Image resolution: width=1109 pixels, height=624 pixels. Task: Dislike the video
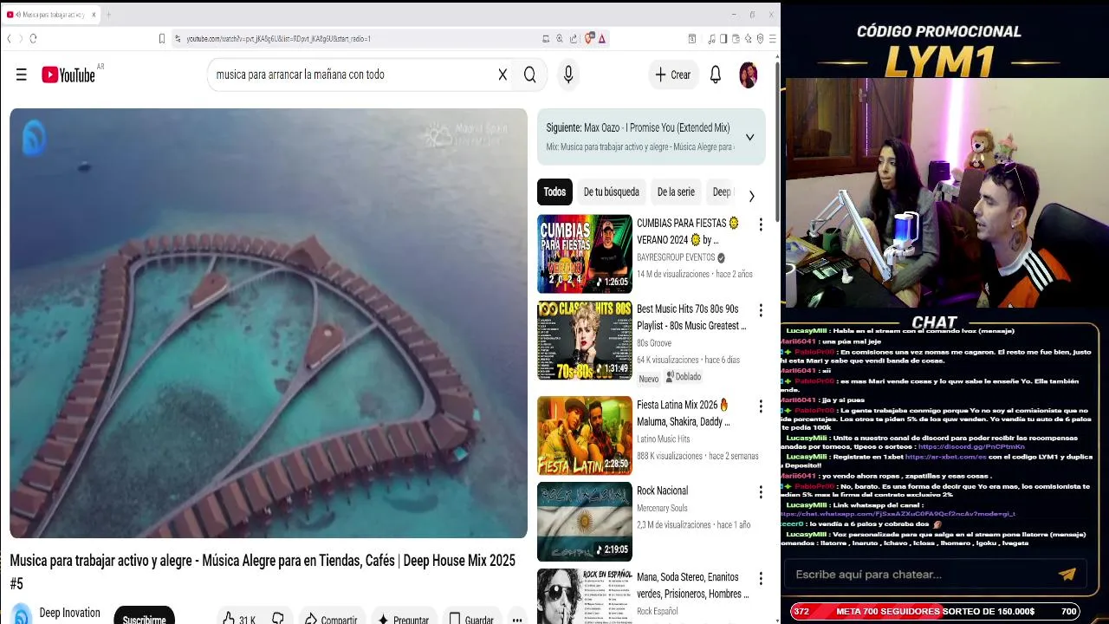pos(278,619)
